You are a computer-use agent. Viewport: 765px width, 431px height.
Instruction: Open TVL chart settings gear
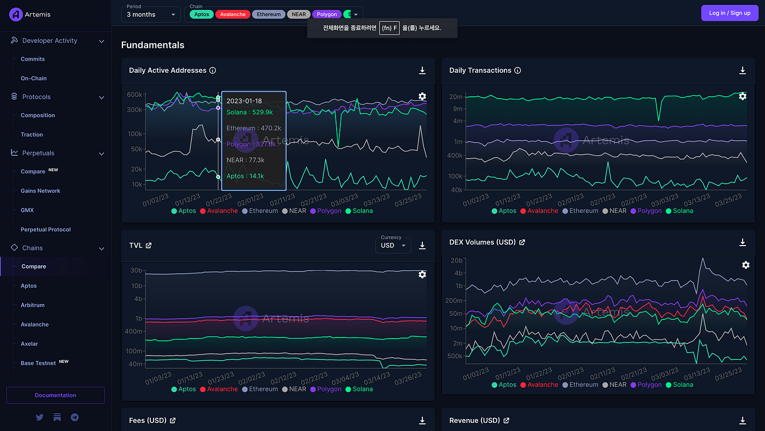click(422, 275)
